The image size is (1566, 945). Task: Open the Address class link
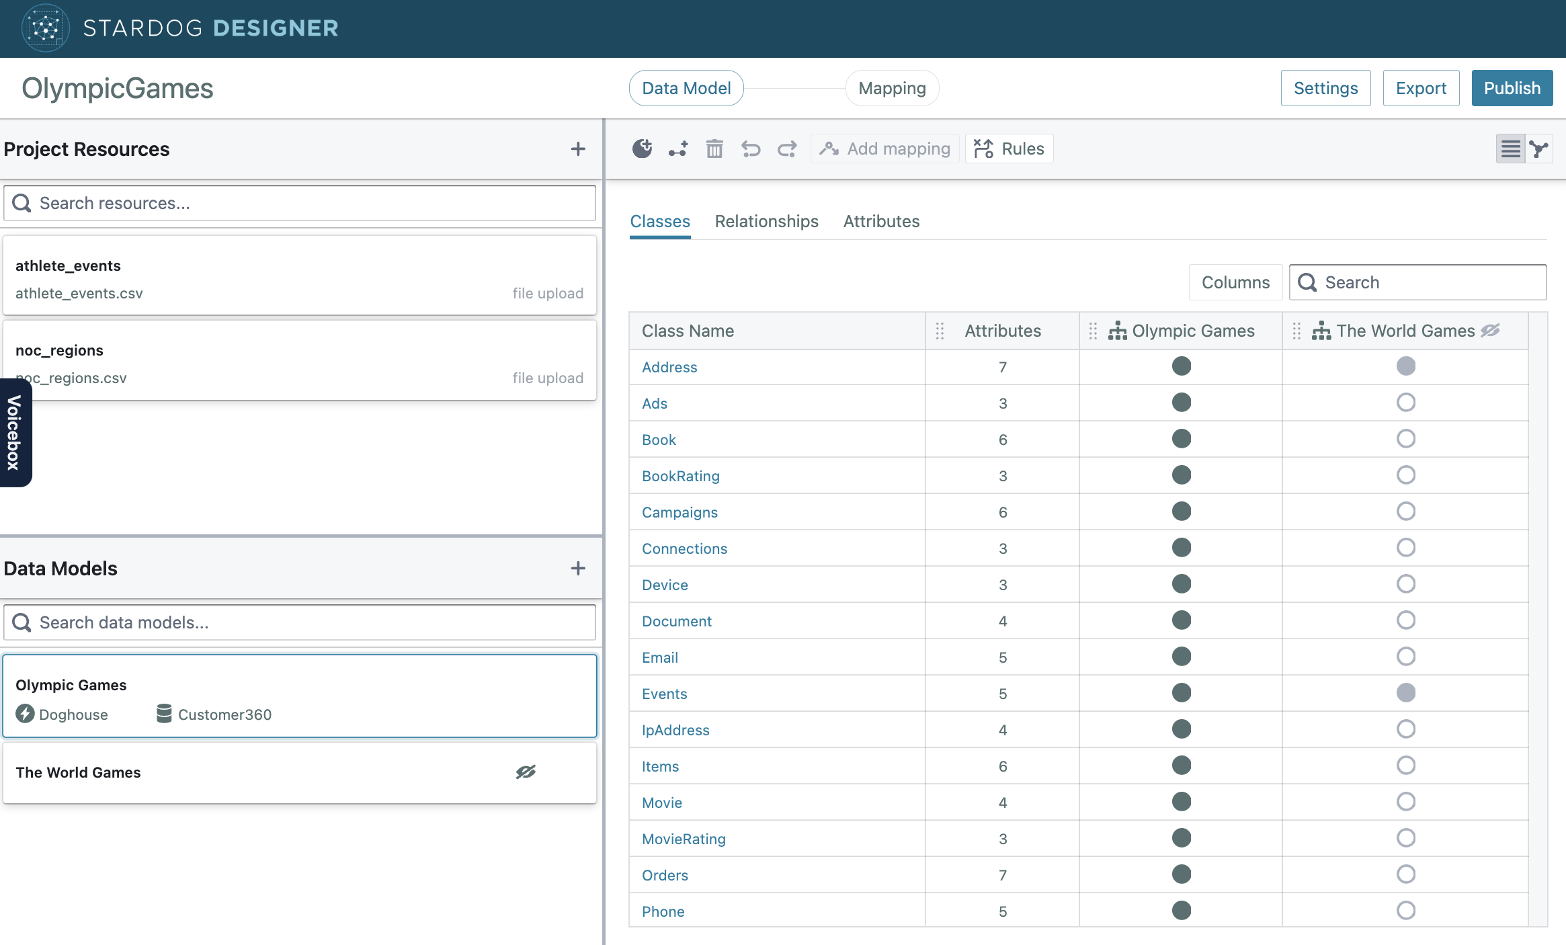tap(669, 367)
